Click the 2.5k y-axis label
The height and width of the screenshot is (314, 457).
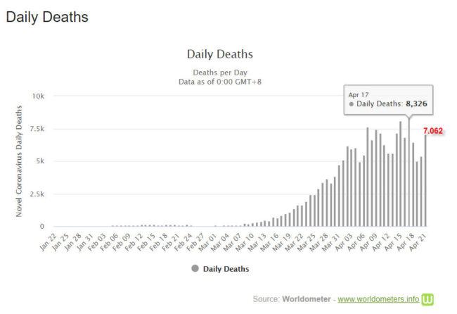click(36, 194)
